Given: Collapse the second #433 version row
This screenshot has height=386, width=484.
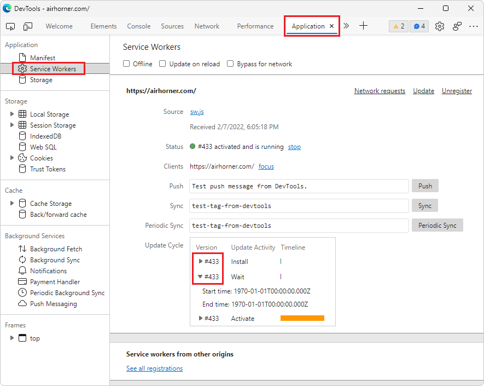Looking at the screenshot, I should click(200, 276).
